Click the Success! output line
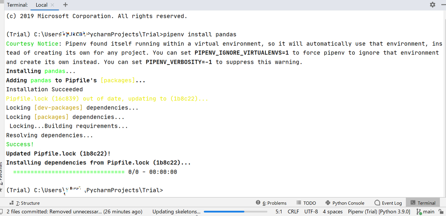This screenshot has width=446, height=216. (x=20, y=144)
